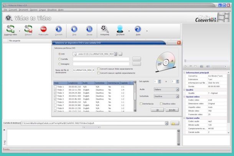This screenshot has height=156, width=234.
Task: Click the speaker mute icon in preview controls
Action: (x=208, y=66)
